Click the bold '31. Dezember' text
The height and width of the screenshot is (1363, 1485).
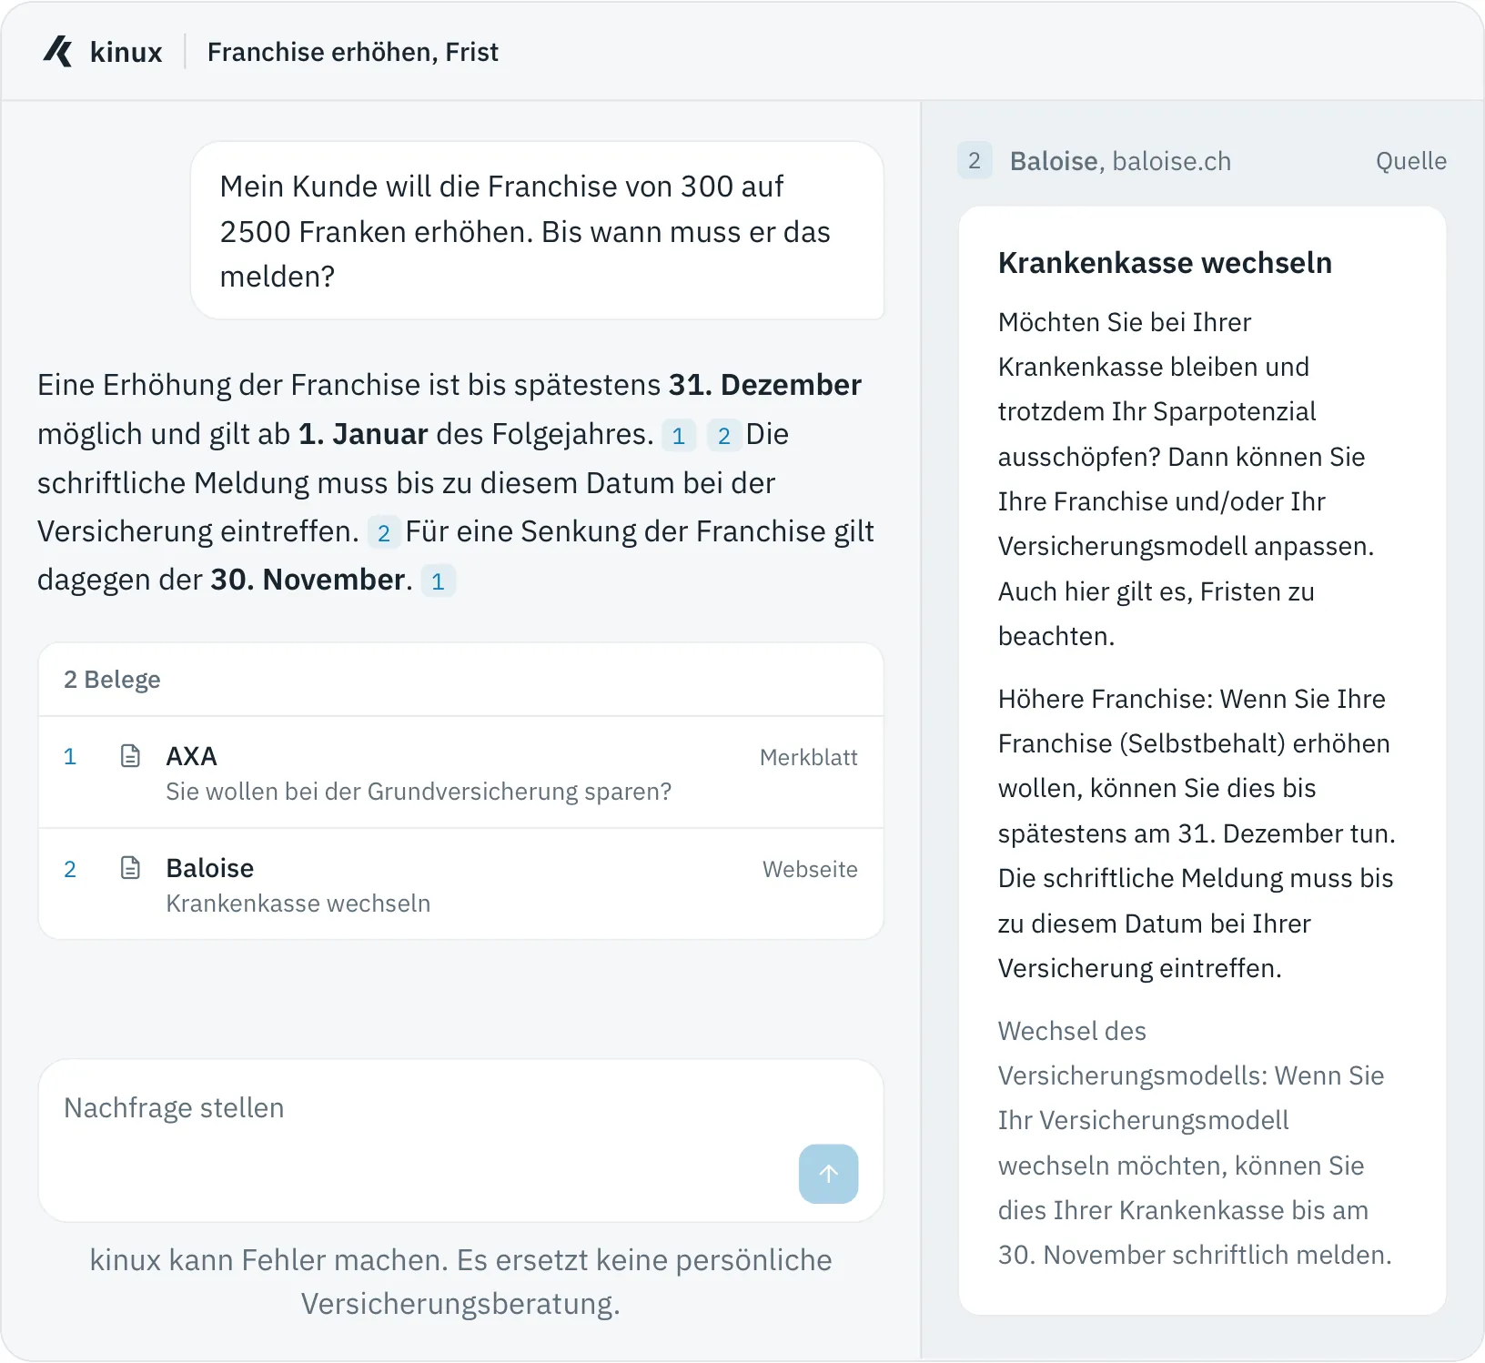[764, 385]
